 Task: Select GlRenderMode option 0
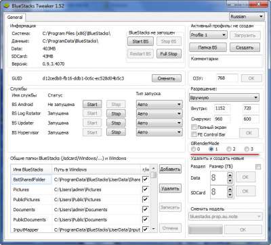click(193, 149)
